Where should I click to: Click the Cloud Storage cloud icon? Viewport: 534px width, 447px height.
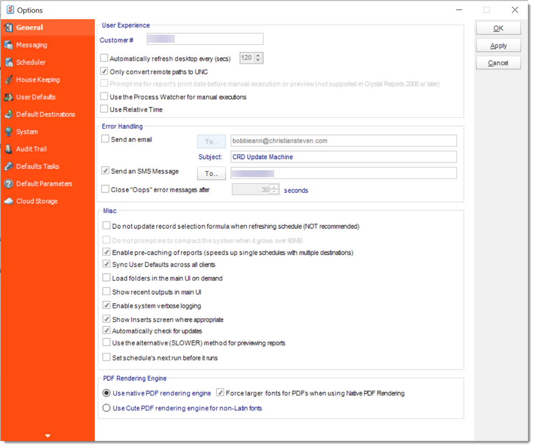(8, 201)
